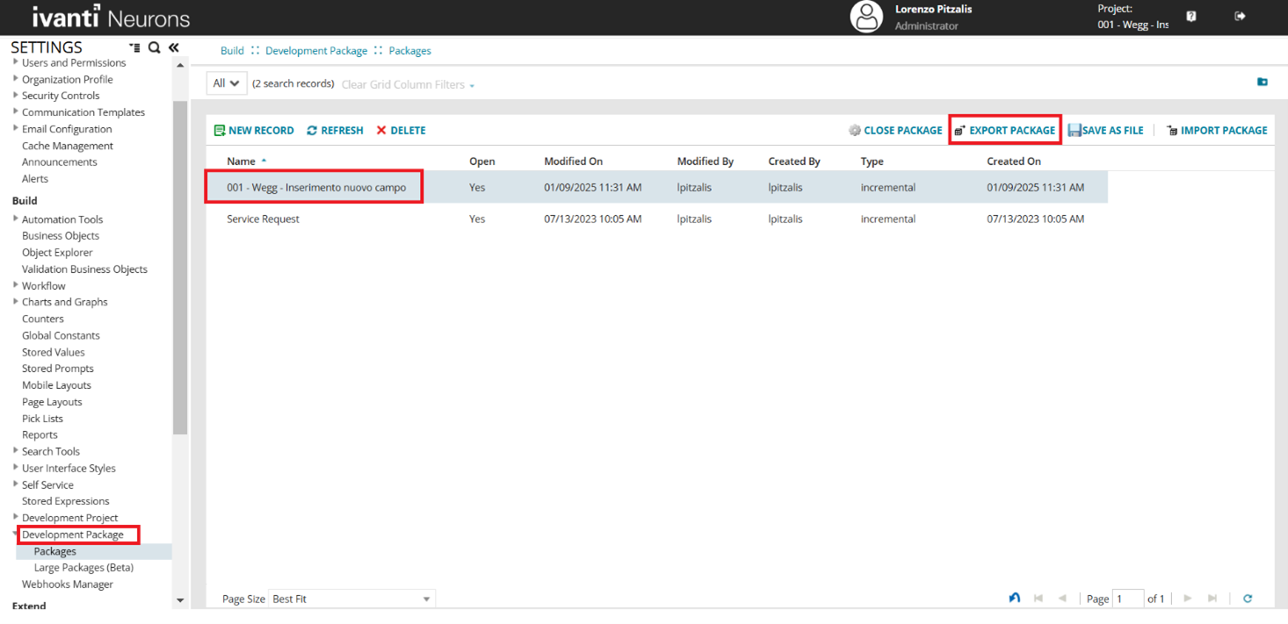Open Global Constants item
This screenshot has width=1288, height=624.
(61, 335)
